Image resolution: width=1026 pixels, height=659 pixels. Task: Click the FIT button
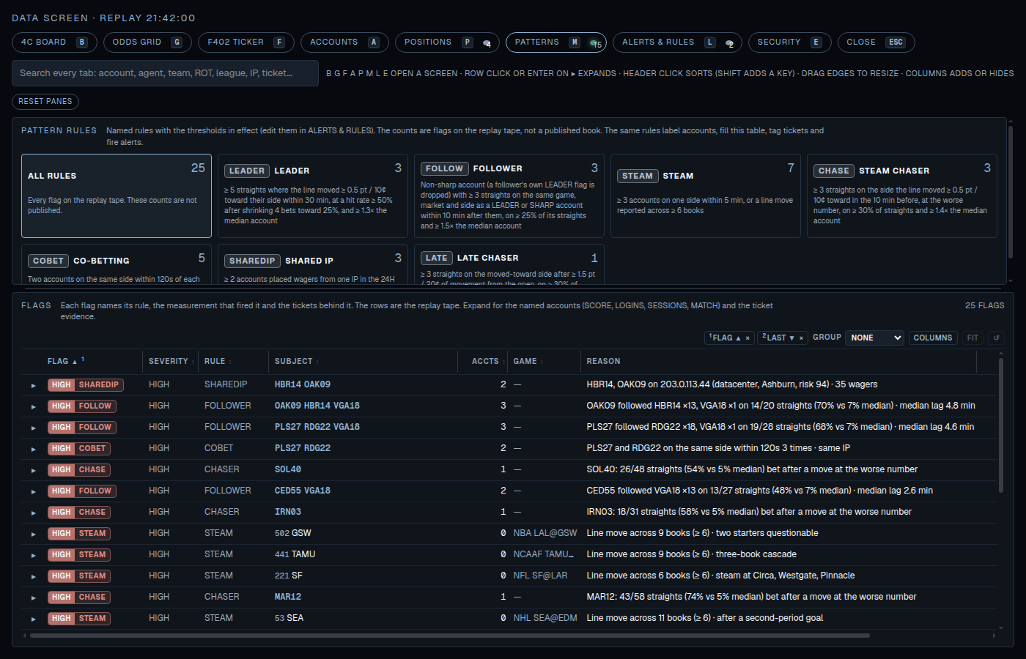(973, 338)
